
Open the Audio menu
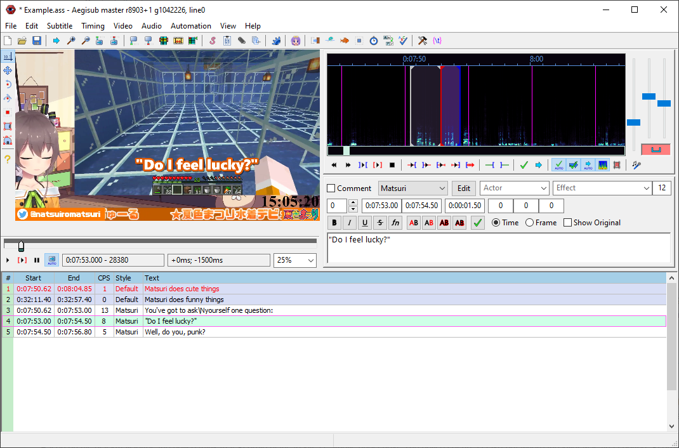152,26
